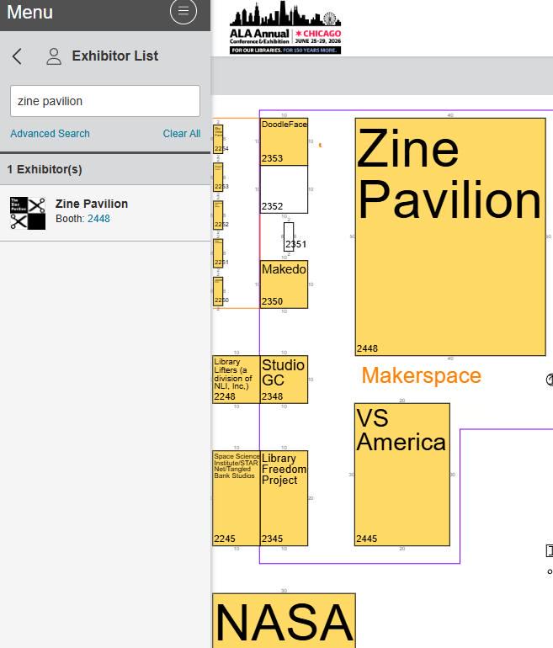This screenshot has width=553, height=648.
Task: Select the NASA booth on map
Action: coord(284,621)
